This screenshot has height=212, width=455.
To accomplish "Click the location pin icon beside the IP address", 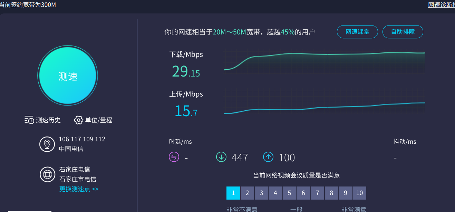I will click(x=47, y=144).
